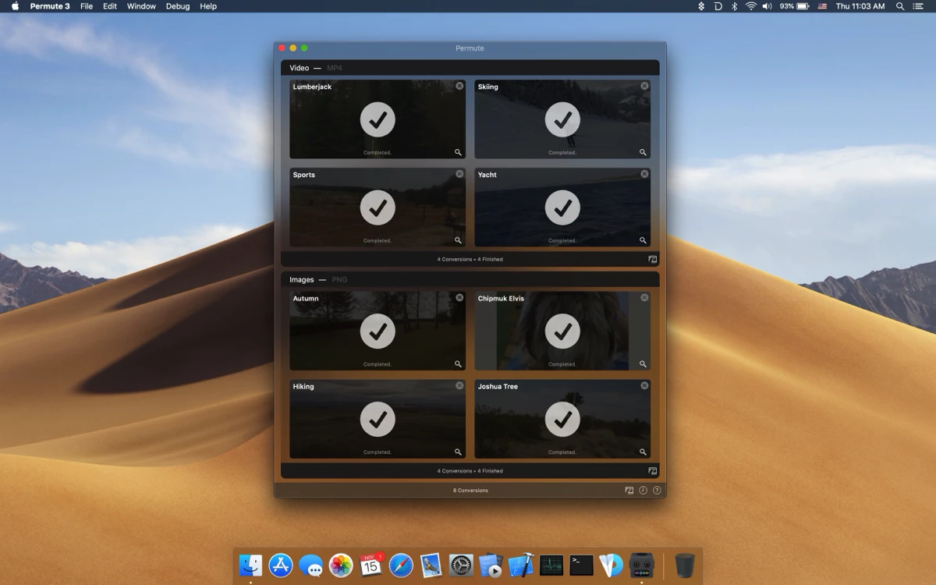Viewport: 936px width, 585px height.
Task: Open the Trash in the Dock
Action: point(685,565)
